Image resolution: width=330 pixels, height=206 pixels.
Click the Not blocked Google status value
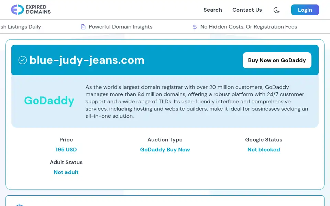(x=264, y=149)
